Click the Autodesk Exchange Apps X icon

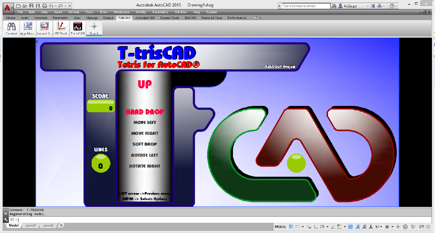[x=373, y=6]
